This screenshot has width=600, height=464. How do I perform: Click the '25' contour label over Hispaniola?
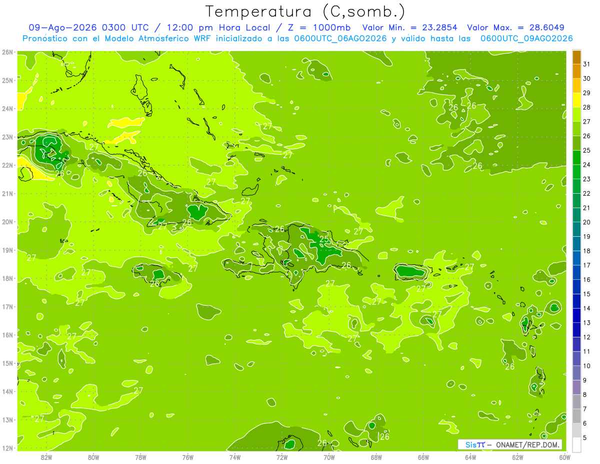[x=324, y=239]
